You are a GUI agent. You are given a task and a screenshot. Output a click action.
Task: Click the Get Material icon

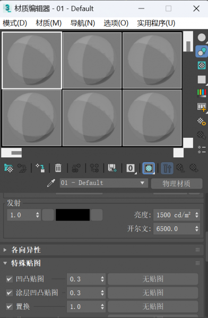pos(8,168)
